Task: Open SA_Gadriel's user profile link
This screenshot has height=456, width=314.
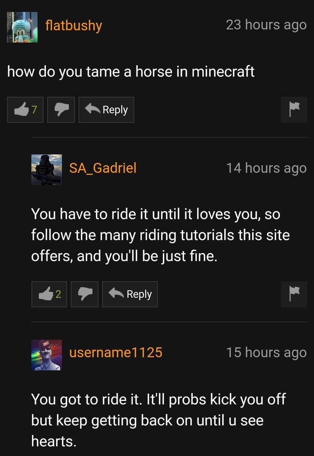Action: tap(103, 168)
